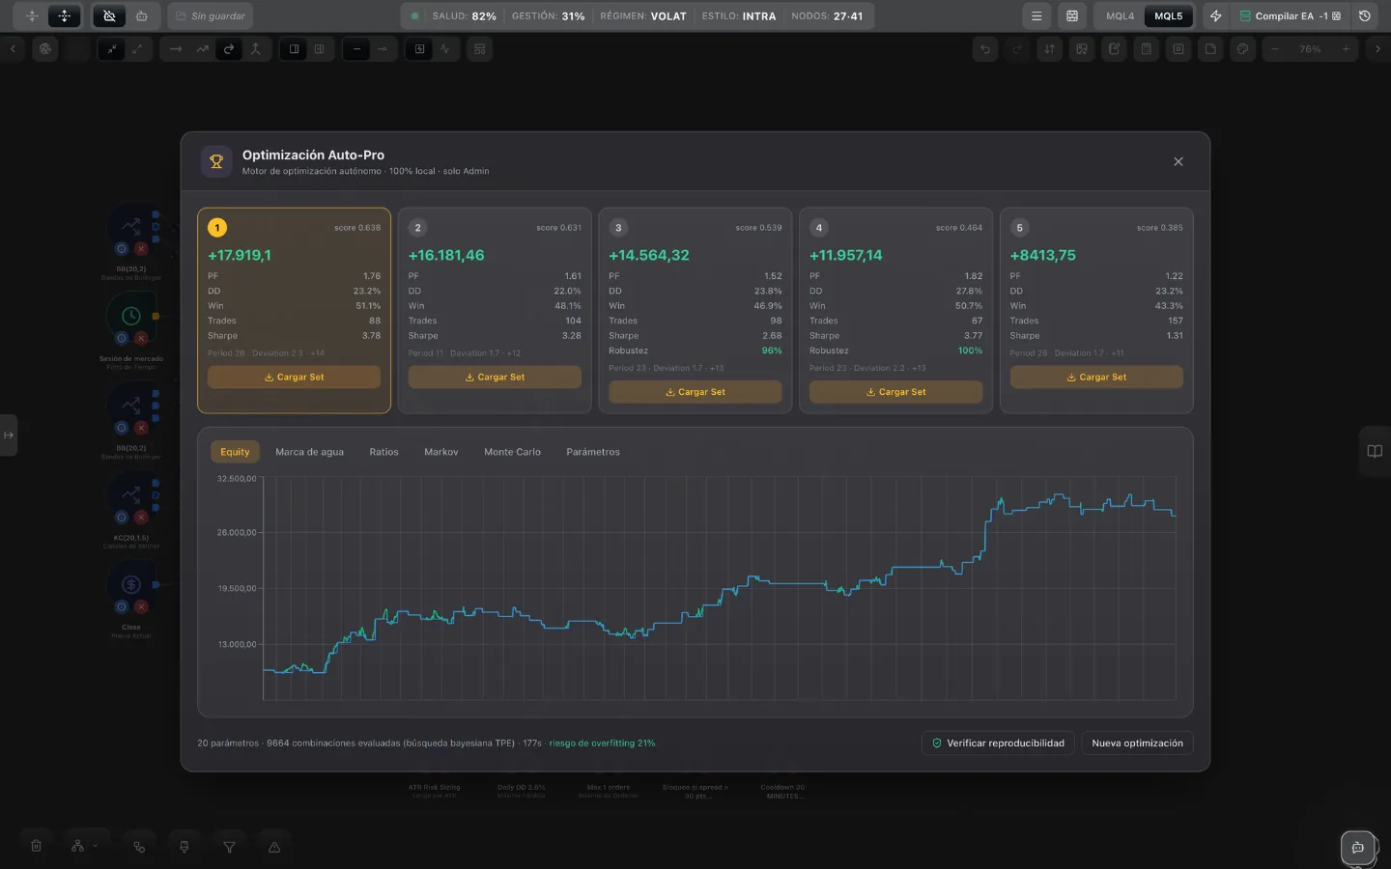Open the book panel on right edge

click(x=1375, y=451)
